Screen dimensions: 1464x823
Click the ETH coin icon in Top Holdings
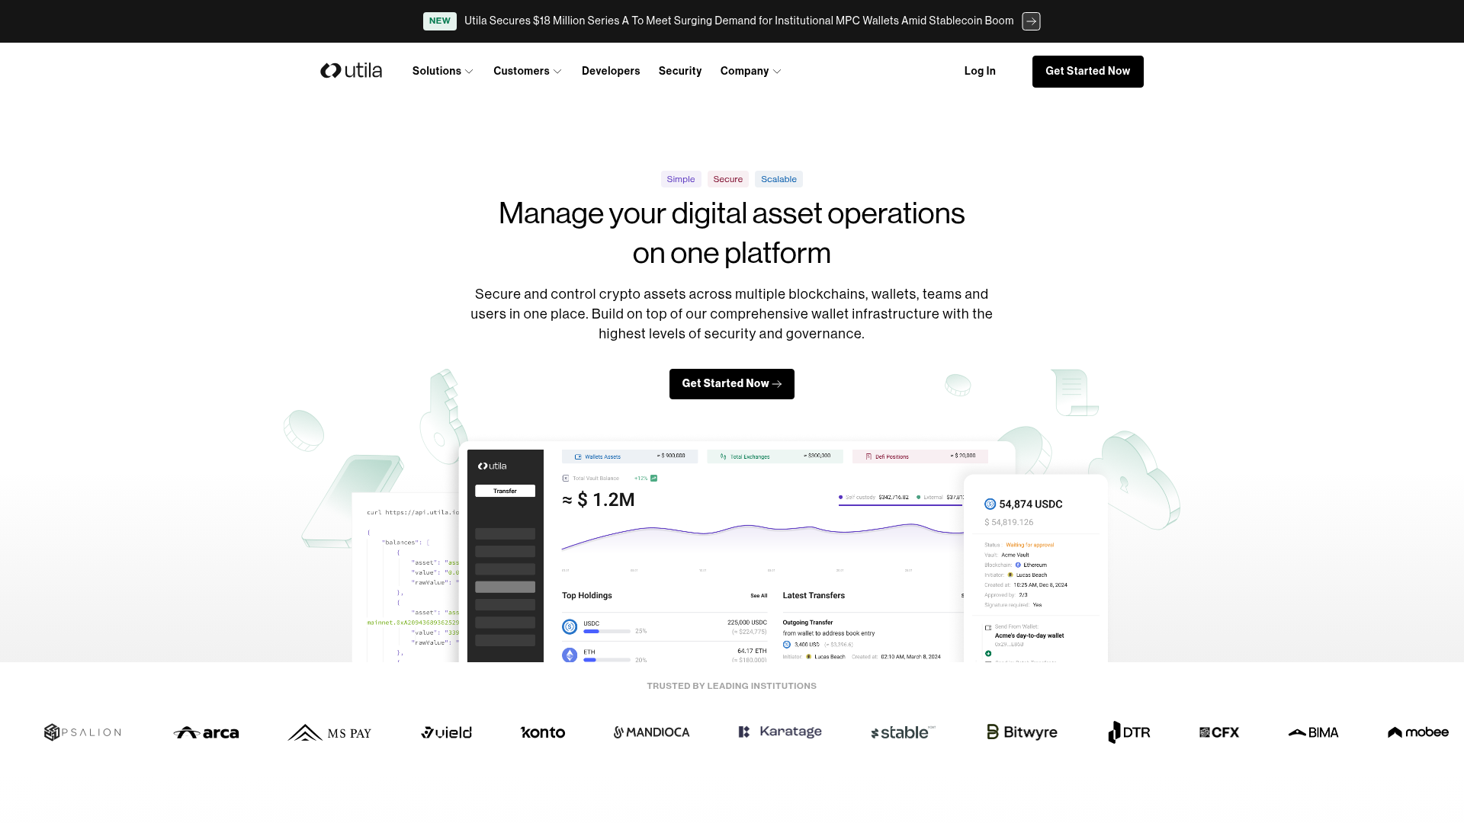[x=570, y=655]
